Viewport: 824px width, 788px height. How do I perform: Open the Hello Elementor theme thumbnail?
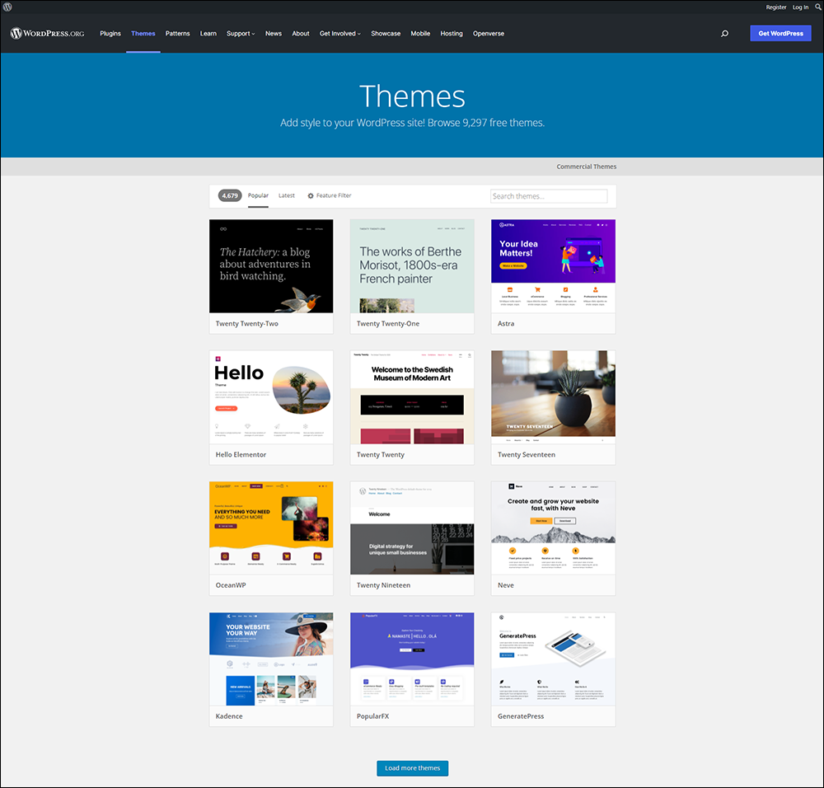coord(271,397)
